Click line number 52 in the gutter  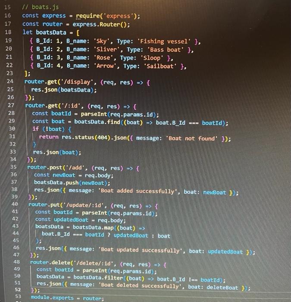coord(18,289)
